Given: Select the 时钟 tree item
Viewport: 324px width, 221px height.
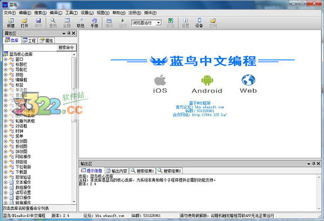Looking at the screenshot, I should [x=19, y=131].
